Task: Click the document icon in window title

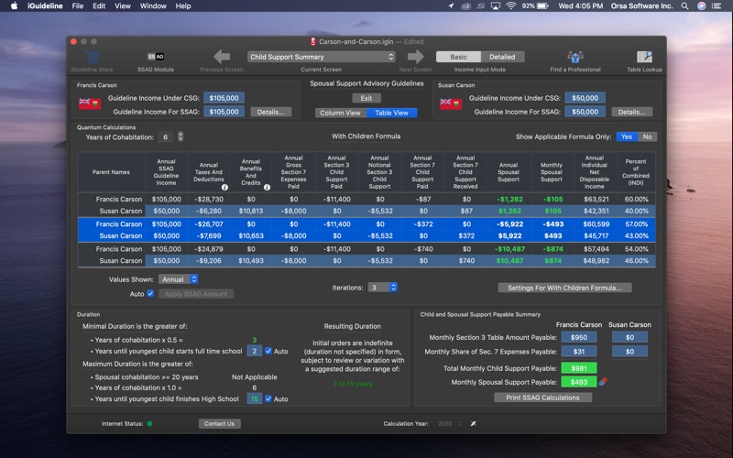Action: [312, 41]
